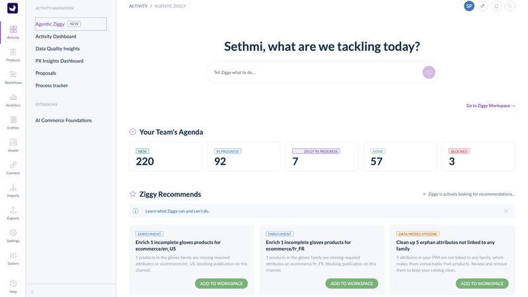Open the Analytics sidebar section
Viewport: 528px width, 297px height.
pyautogui.click(x=13, y=100)
